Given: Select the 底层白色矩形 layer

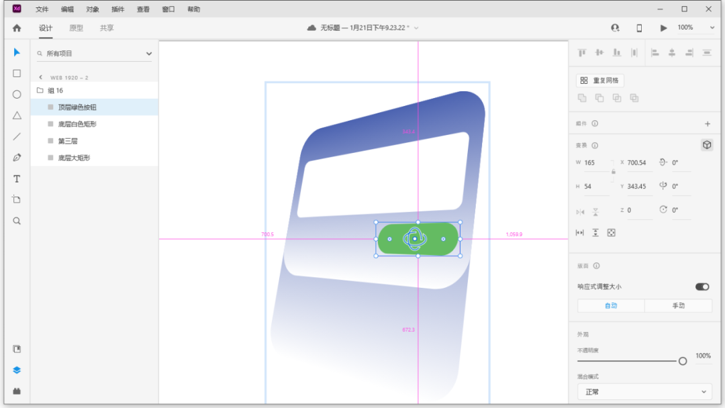Looking at the screenshot, I should [78, 124].
